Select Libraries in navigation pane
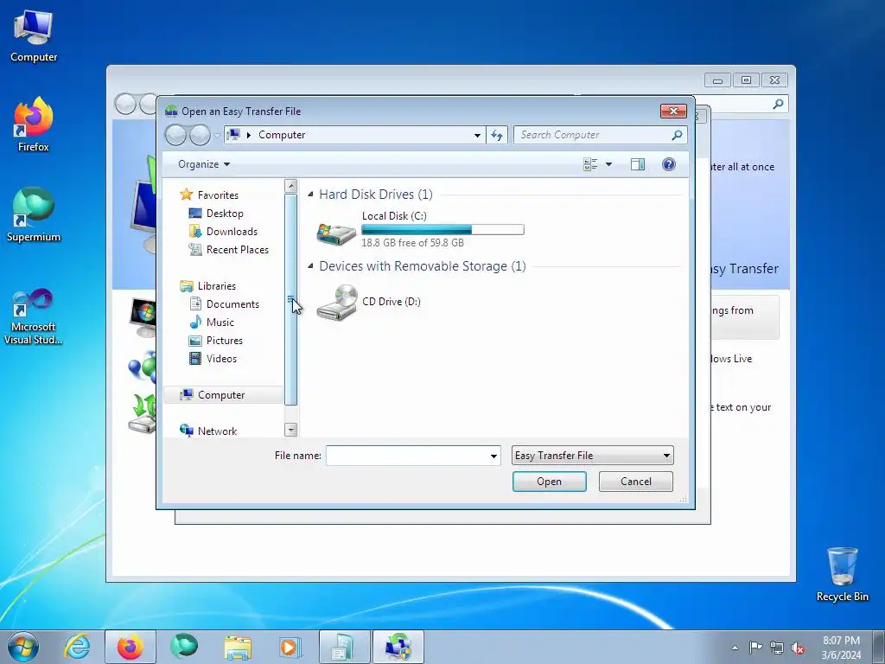Viewport: 885px width, 664px height. tap(217, 285)
